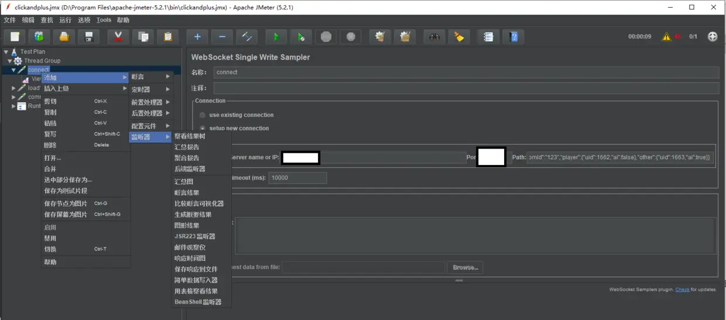Click the New test plan toolbar icon

coord(14,37)
